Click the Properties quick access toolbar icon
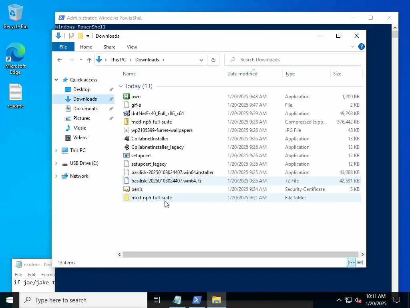Image resolution: width=410 pixels, height=308 pixels. (x=71, y=36)
